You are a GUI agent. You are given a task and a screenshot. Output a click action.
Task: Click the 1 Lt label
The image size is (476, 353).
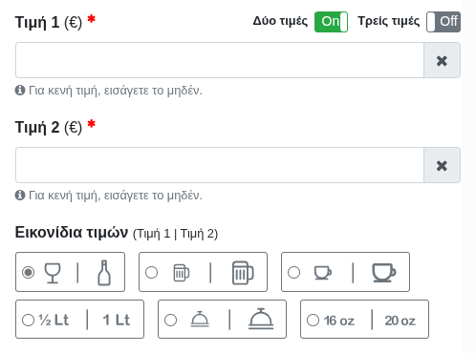[117, 320]
